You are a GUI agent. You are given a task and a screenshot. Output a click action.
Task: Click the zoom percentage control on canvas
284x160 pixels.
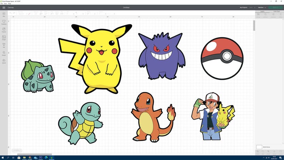17,150
